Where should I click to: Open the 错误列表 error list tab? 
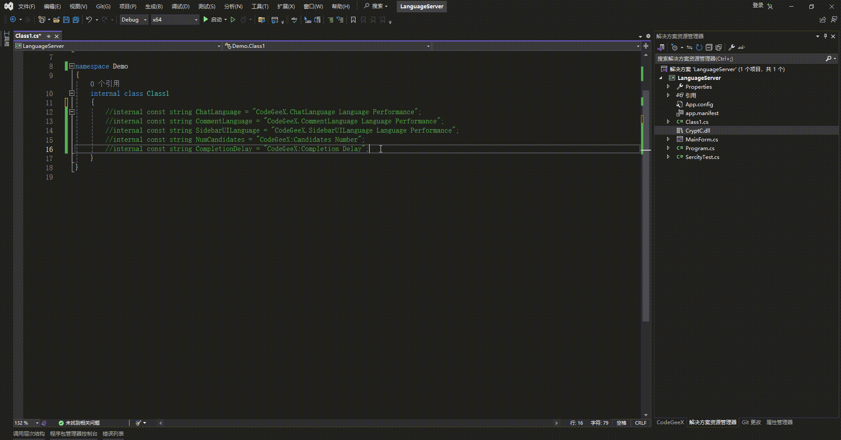tap(113, 434)
